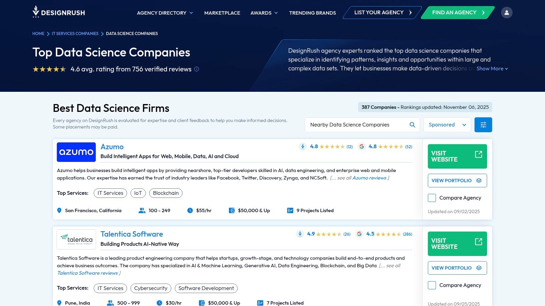Click the budget icon in Talentica's row
Viewport: 545px width, 306px height.
coord(202,303)
